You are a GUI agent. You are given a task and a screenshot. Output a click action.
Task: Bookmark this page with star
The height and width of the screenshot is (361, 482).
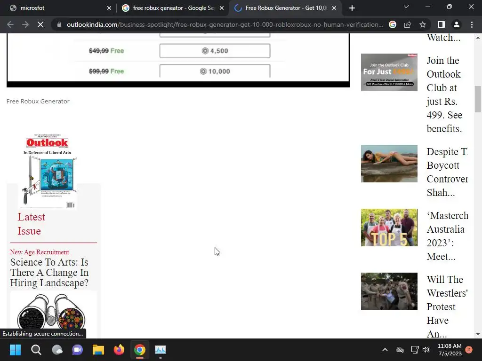click(x=423, y=24)
